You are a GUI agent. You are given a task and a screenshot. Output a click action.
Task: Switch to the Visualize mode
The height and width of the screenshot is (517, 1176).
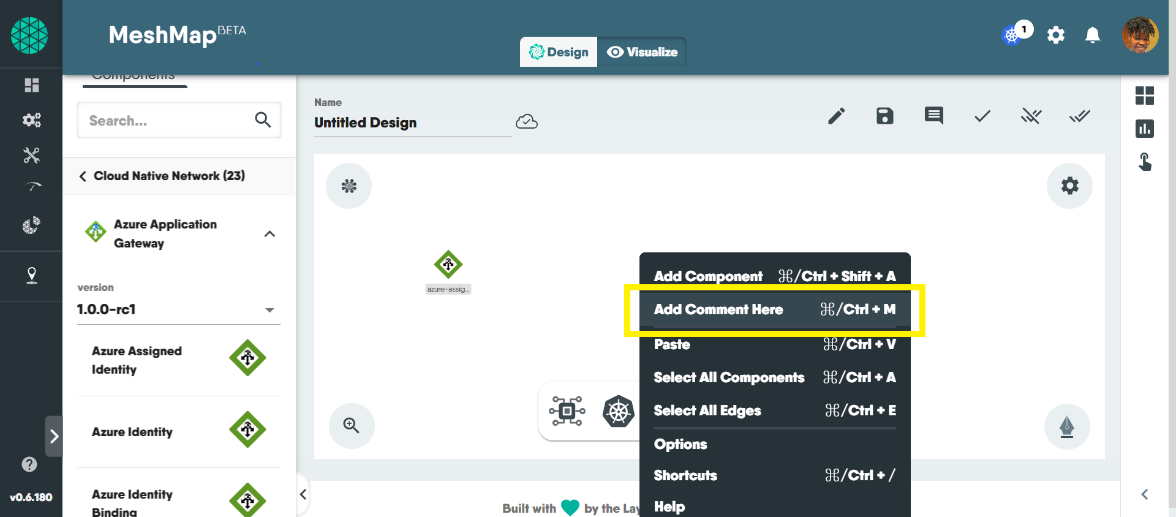(x=642, y=52)
